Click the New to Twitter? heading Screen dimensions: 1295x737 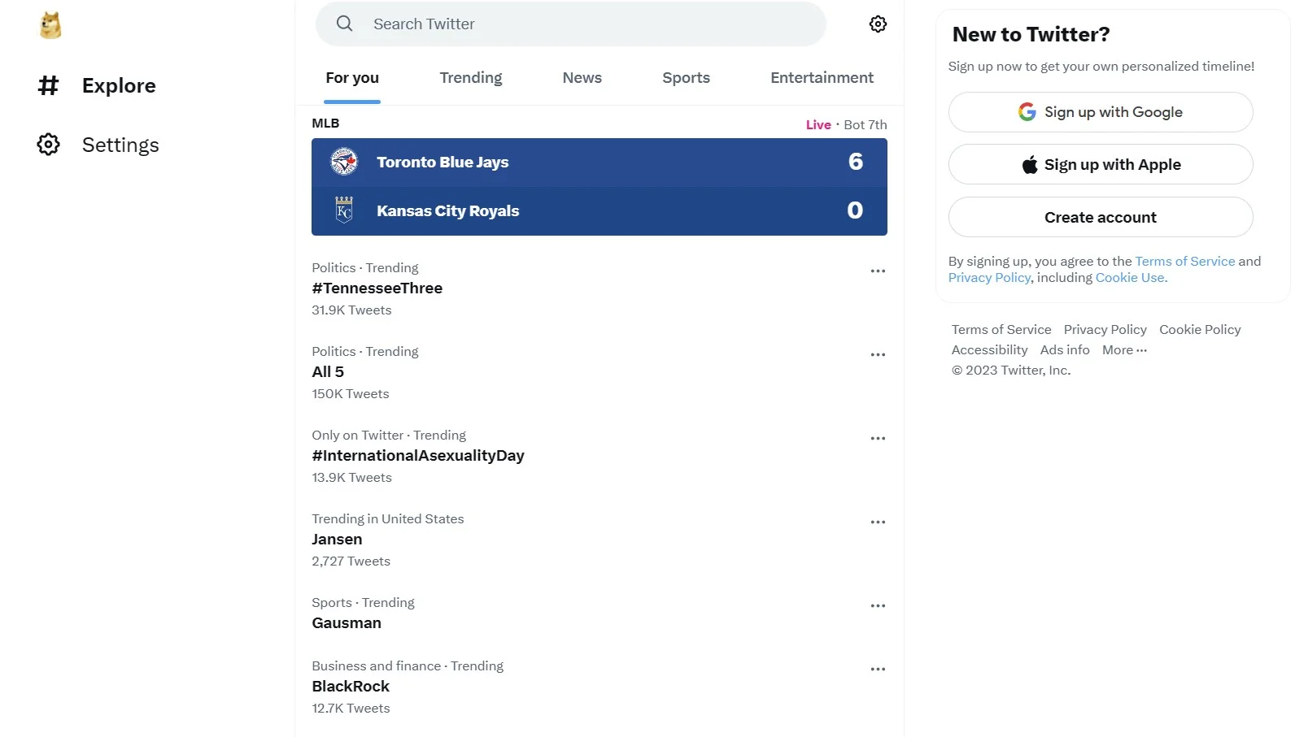coord(1031,35)
